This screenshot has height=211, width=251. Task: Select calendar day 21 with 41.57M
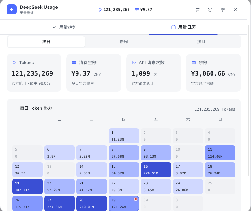pos(92,187)
